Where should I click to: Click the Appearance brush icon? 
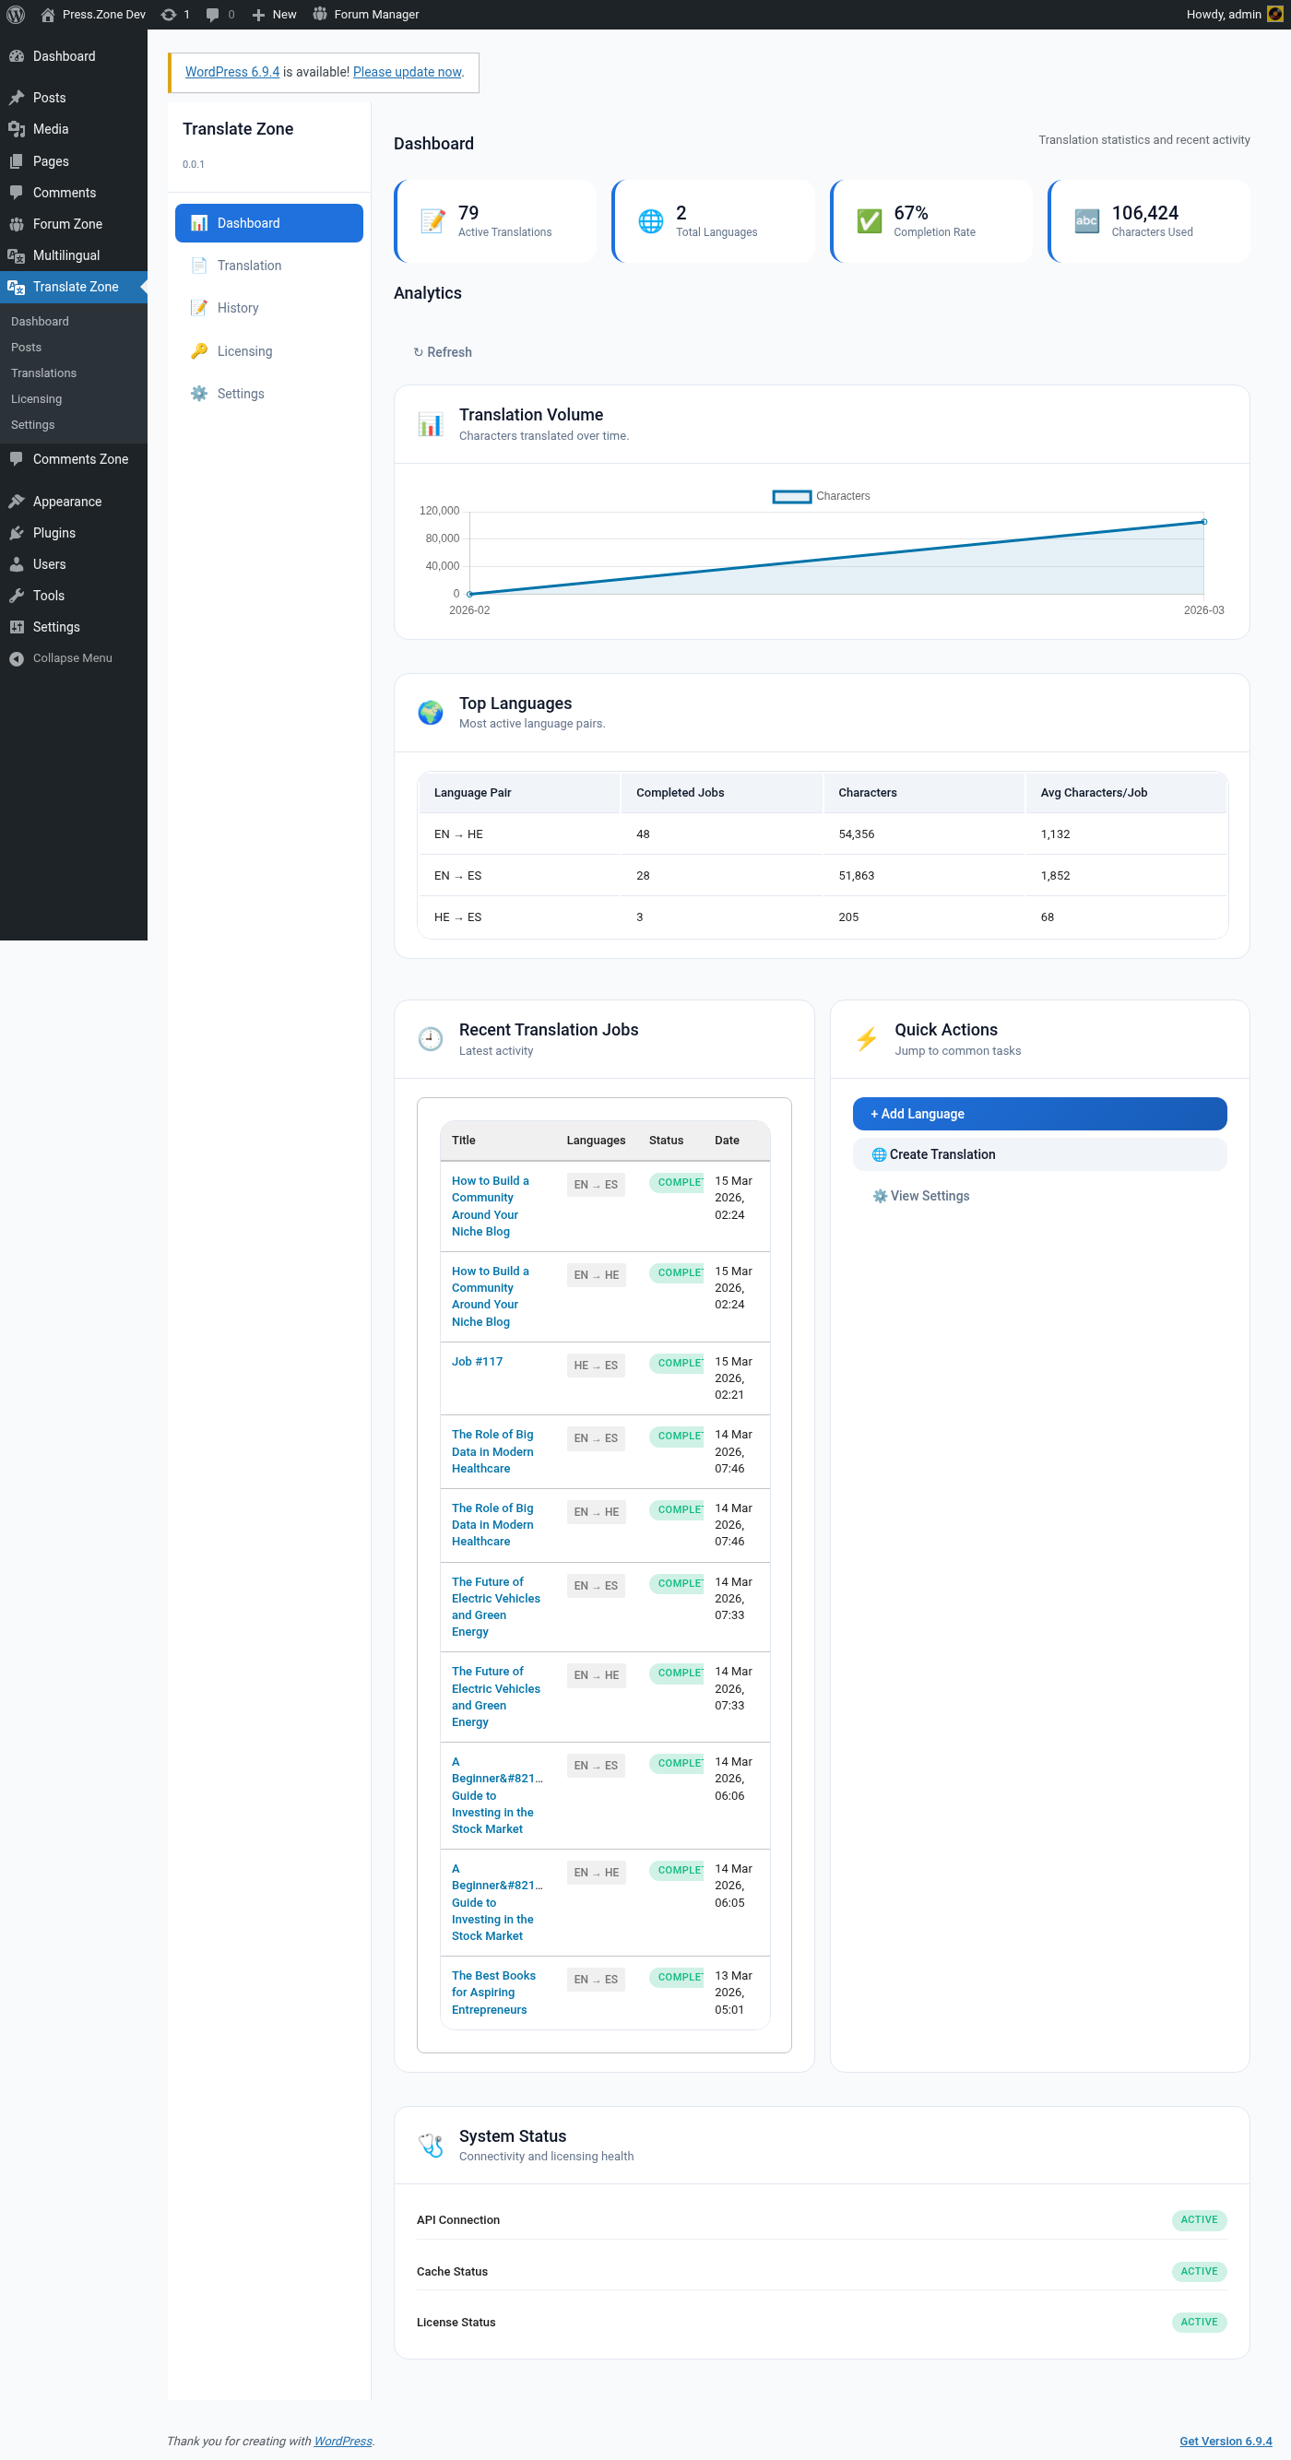[x=17, y=502]
